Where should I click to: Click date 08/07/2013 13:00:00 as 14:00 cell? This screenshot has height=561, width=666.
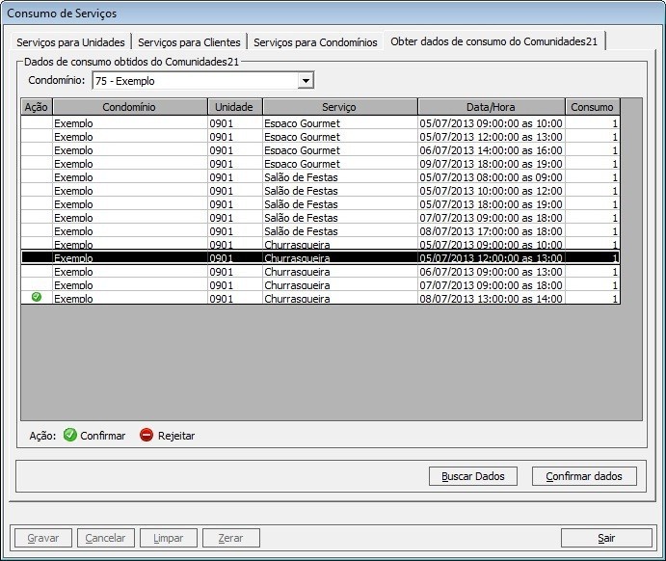point(491,298)
